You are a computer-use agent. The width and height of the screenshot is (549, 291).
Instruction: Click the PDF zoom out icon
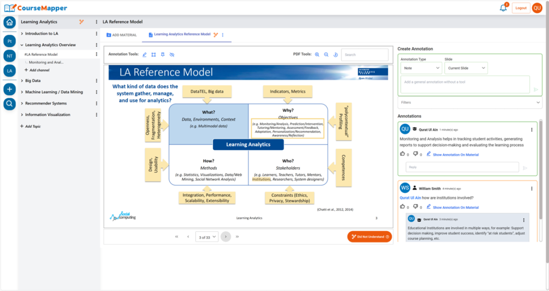(x=326, y=54)
